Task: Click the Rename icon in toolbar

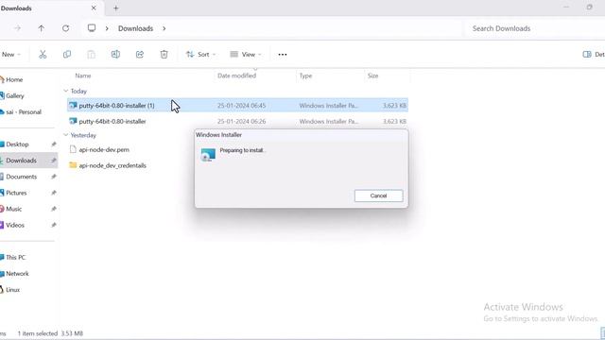Action: [115, 55]
